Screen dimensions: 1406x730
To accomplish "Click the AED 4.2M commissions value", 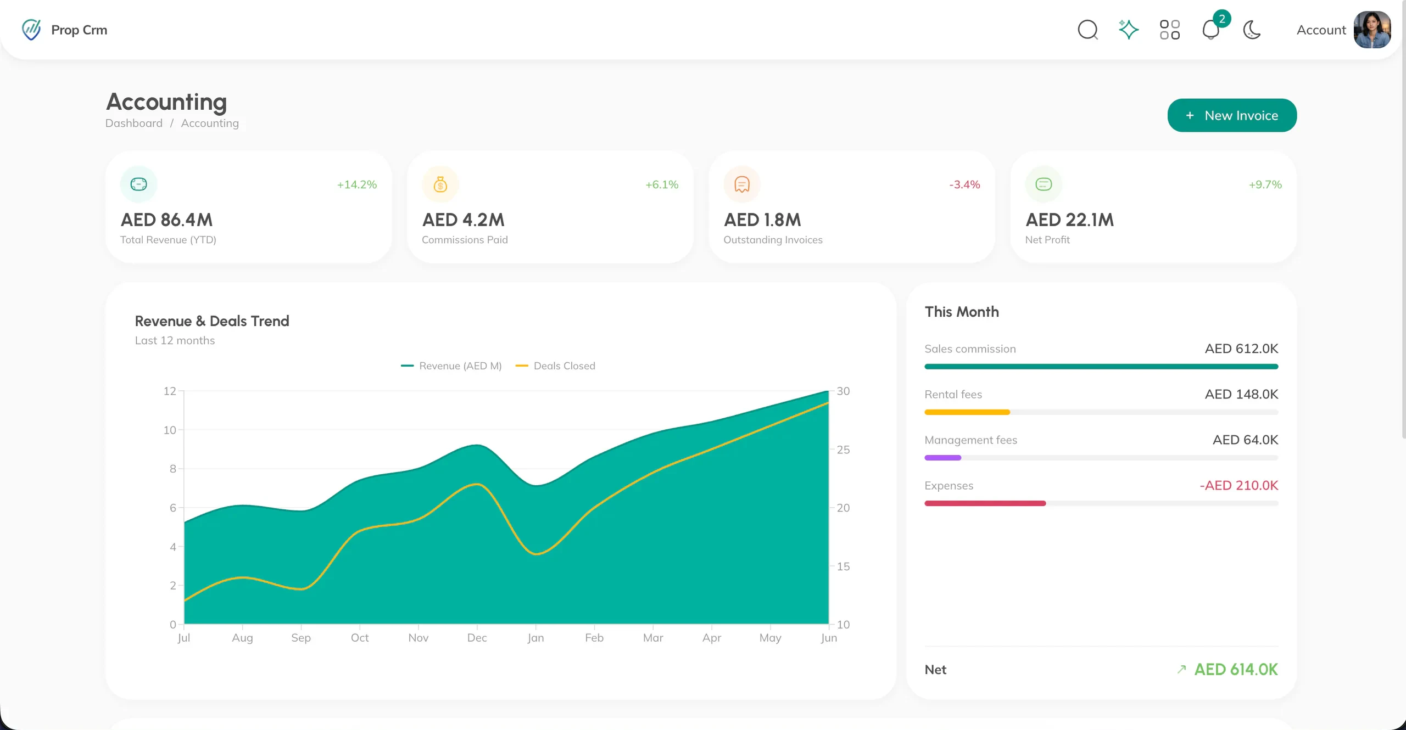I will coord(463,220).
